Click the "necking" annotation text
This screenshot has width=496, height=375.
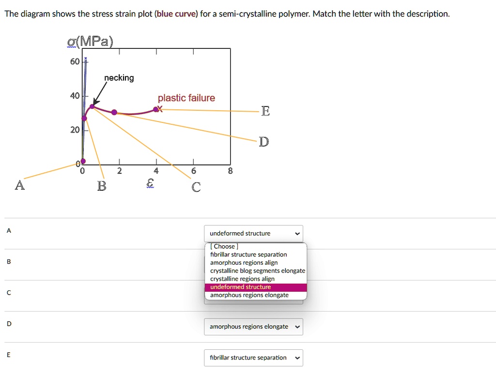coord(119,78)
